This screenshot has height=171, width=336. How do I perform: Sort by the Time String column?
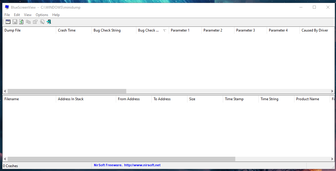click(276, 99)
